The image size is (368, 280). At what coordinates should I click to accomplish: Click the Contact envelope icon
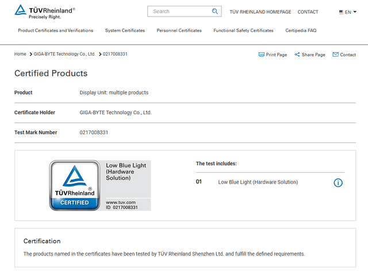point(336,55)
